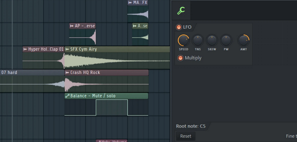297x142 pixels.
Task: Open the wrench settings tab
Action: point(181,11)
